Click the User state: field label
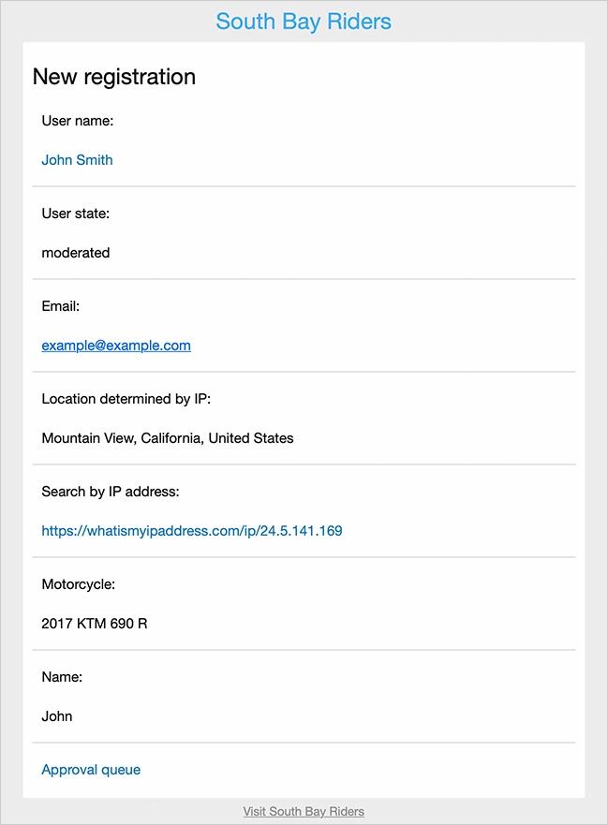608x825 pixels. (x=76, y=214)
